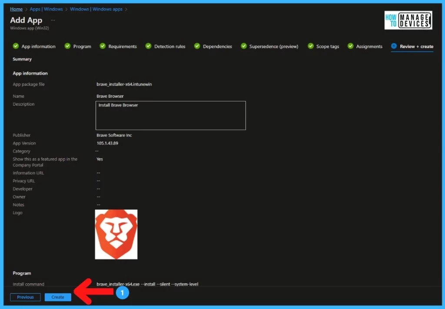Click the green check icon beside Dependencies
The width and height of the screenshot is (445, 309).
(x=197, y=46)
